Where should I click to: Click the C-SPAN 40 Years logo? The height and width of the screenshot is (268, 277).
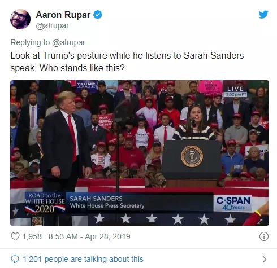point(233,203)
